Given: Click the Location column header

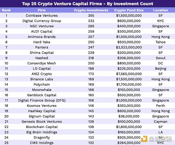Looking at the screenshot, I should [x=160, y=10].
